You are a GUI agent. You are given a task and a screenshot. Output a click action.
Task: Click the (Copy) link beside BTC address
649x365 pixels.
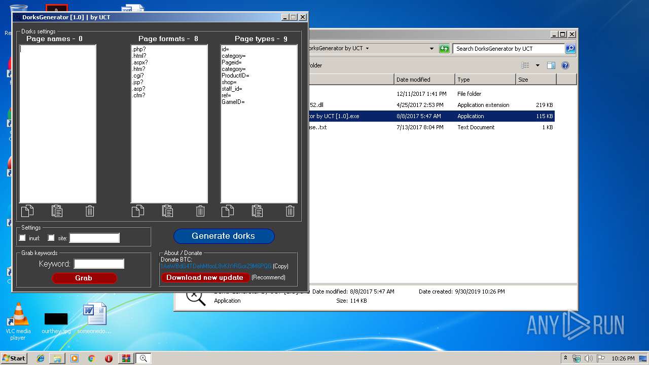(x=280, y=266)
